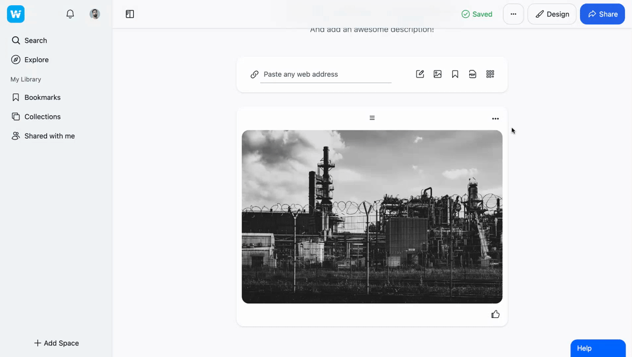The width and height of the screenshot is (632, 357).
Task: Click Add Space in the sidebar
Action: coord(56,343)
